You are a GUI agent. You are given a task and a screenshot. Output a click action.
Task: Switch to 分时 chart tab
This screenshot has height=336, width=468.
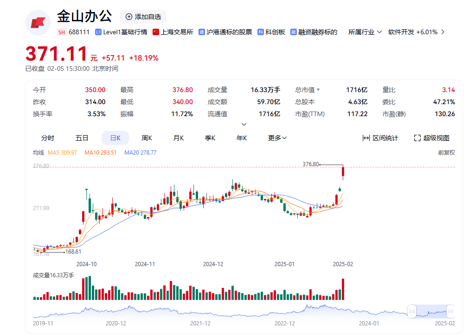point(48,138)
